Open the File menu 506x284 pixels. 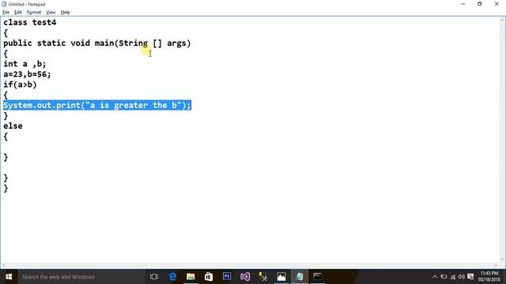[x=6, y=13]
